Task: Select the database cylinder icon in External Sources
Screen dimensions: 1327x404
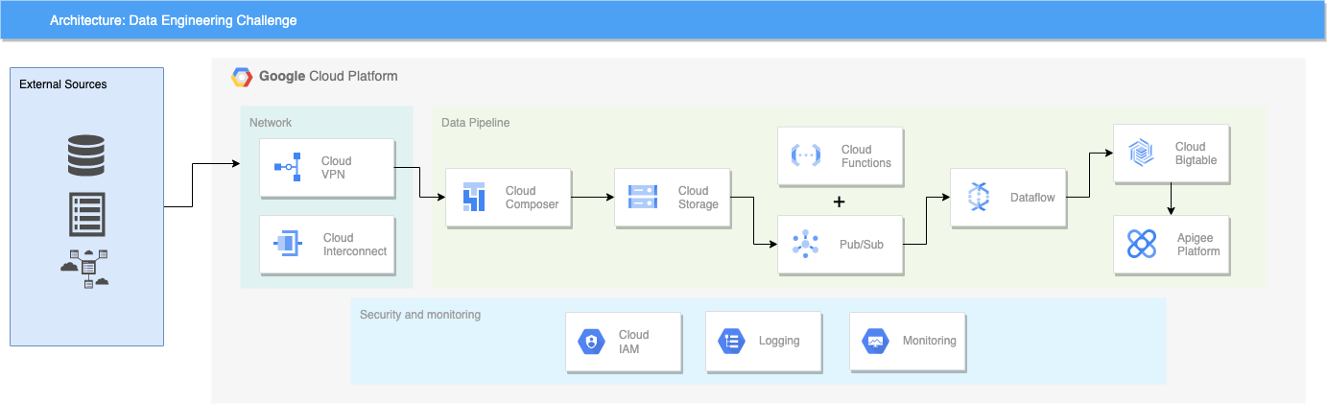Action: coord(86,155)
